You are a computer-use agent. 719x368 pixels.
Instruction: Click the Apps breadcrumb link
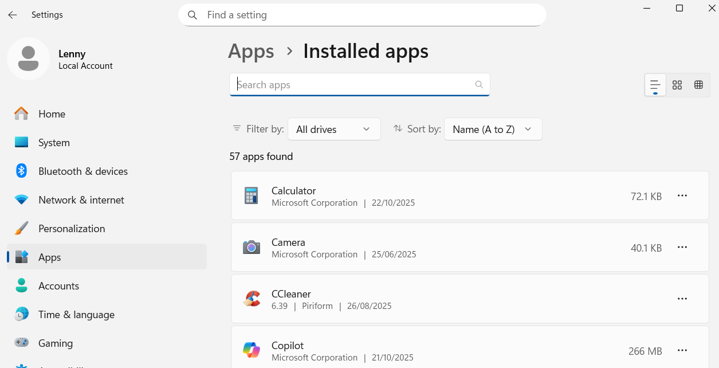pyautogui.click(x=251, y=52)
